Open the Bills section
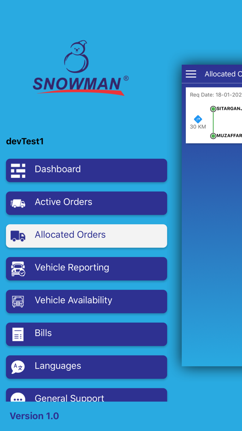This screenshot has width=242, height=431. point(87,334)
